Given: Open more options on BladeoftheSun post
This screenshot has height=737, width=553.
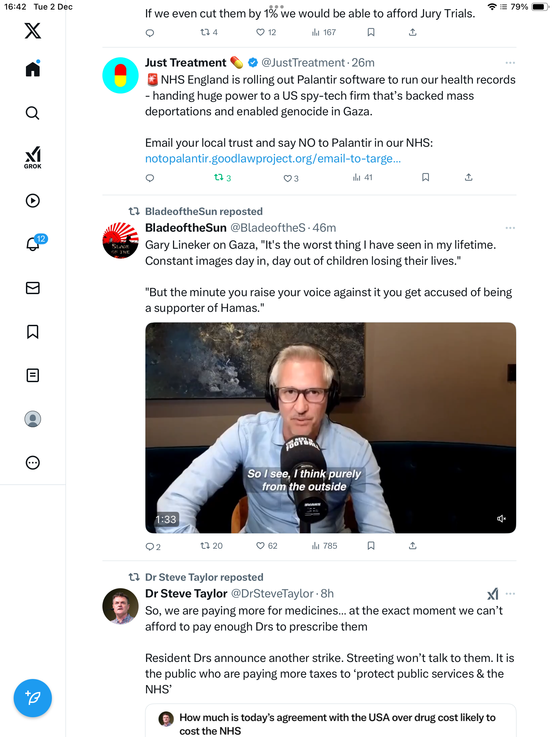Looking at the screenshot, I should 510,228.
